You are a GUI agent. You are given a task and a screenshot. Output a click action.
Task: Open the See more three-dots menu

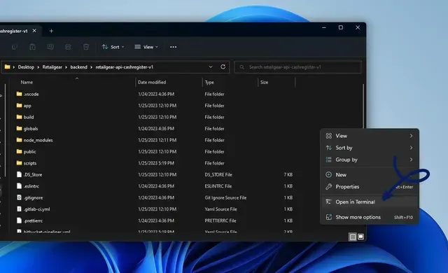[x=173, y=47]
